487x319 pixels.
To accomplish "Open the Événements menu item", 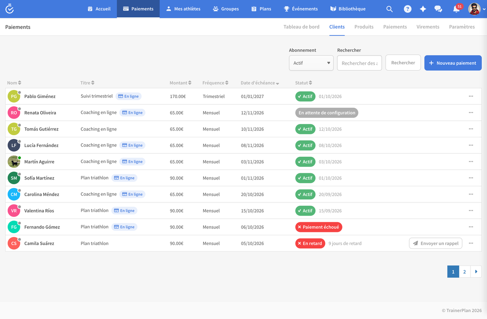I will 301,9.
